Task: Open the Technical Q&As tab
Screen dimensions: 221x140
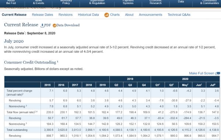Action: click(179, 15)
